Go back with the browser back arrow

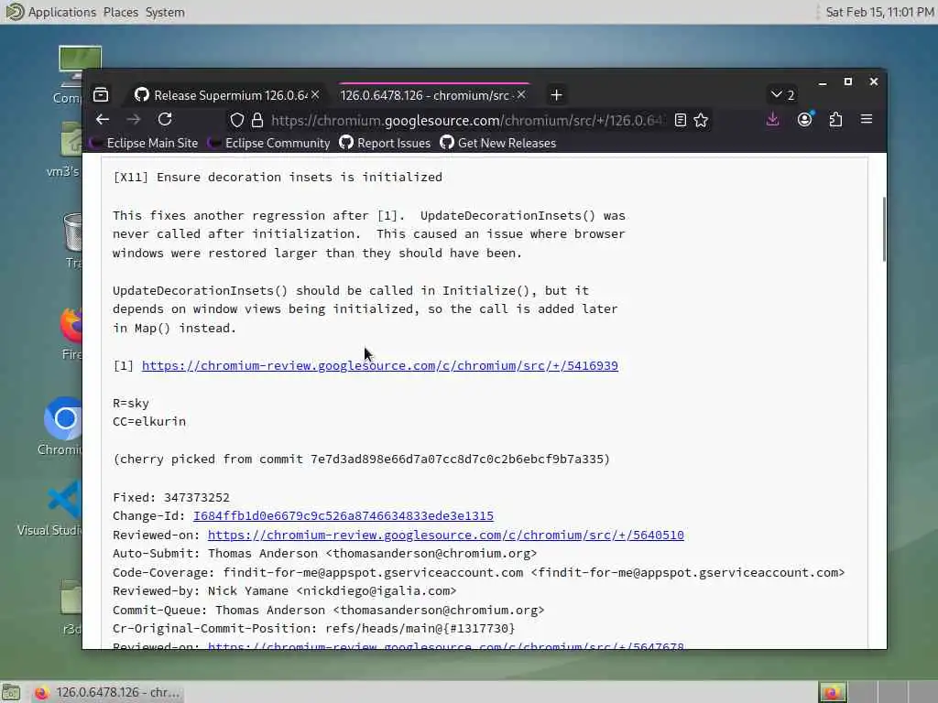(x=103, y=120)
